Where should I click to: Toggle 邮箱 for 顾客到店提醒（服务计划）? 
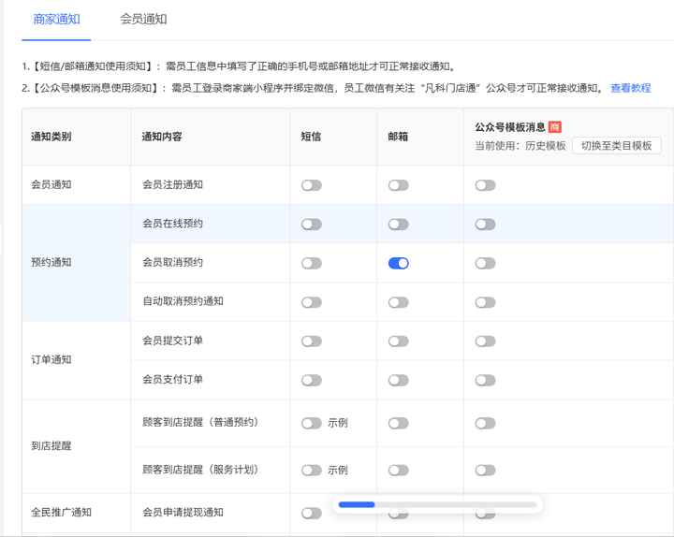coord(399,470)
